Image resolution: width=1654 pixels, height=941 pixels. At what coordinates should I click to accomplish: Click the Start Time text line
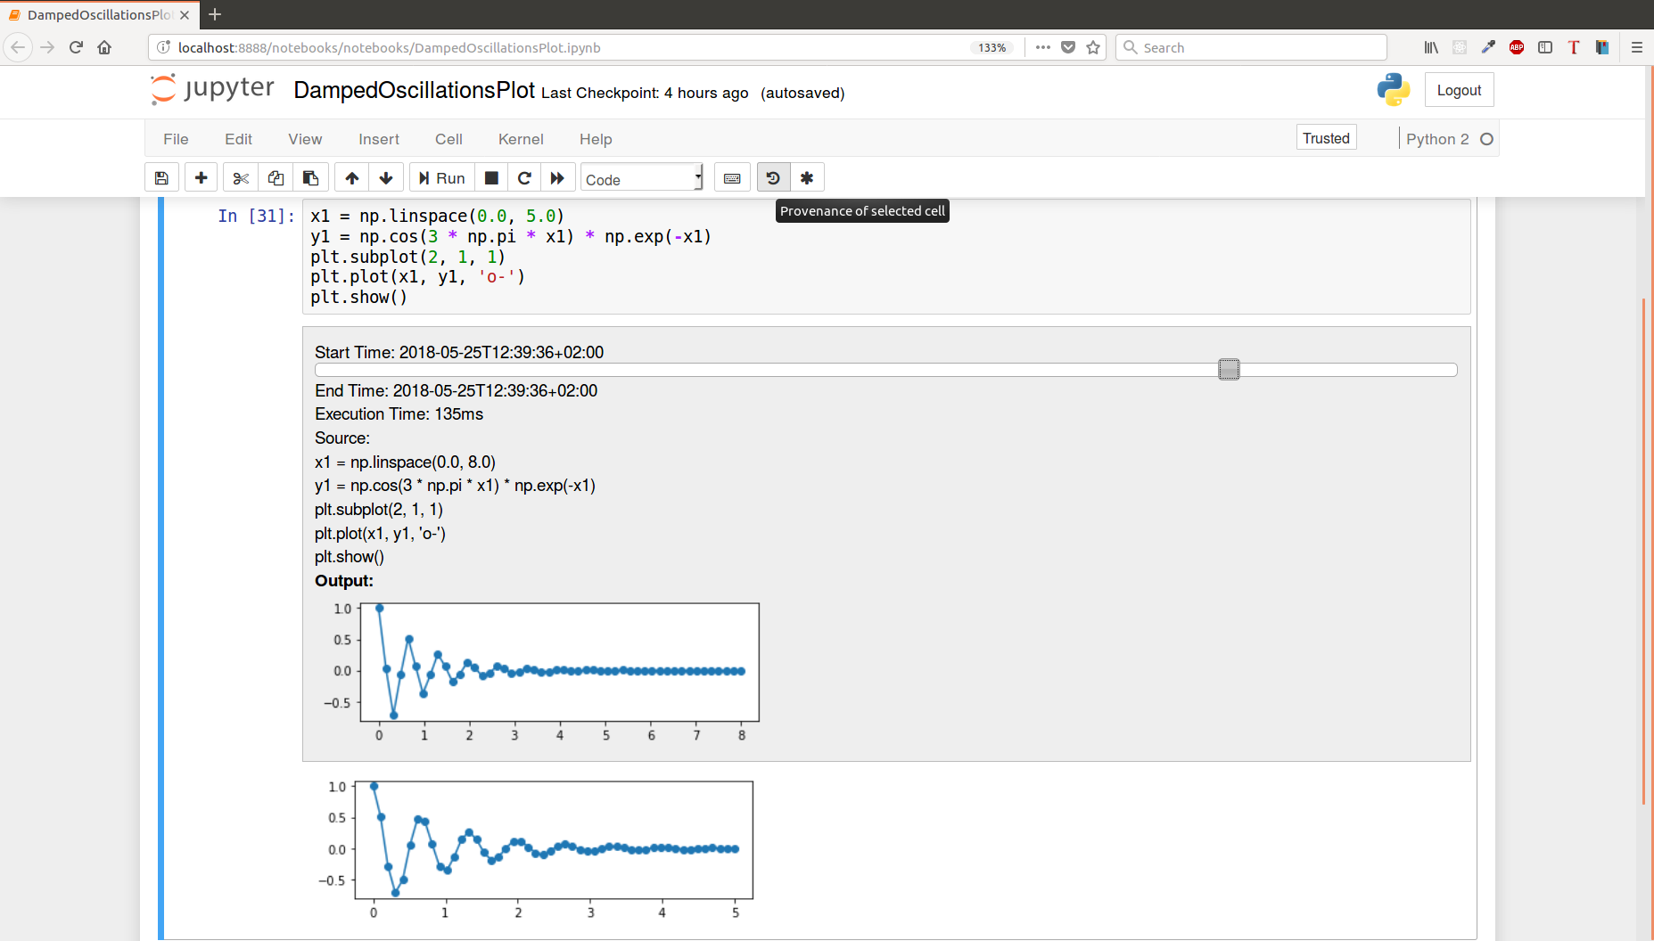click(x=459, y=352)
